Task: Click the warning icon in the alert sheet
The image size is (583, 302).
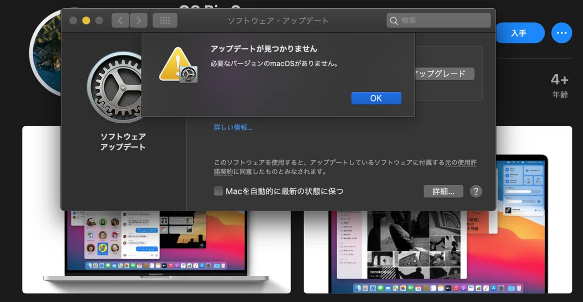Action: (x=178, y=65)
